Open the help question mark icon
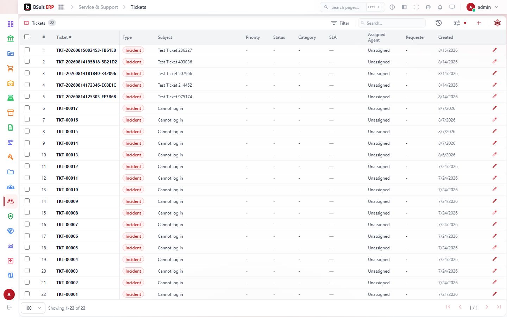The width and height of the screenshot is (507, 317). [392, 7]
